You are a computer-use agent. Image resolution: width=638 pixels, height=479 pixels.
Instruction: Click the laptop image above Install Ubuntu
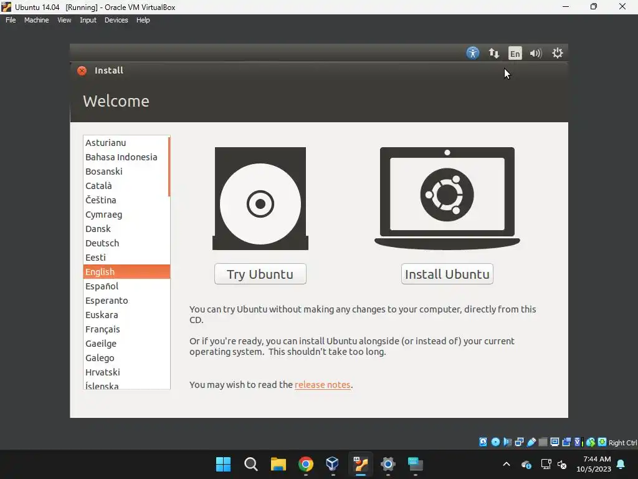[x=447, y=198]
